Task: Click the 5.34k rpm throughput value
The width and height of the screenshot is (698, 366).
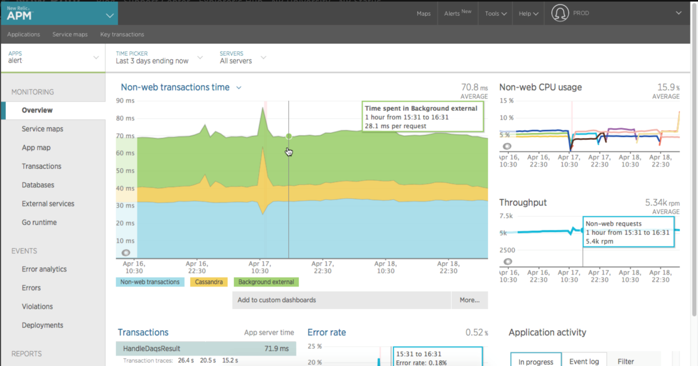Action: point(662,203)
